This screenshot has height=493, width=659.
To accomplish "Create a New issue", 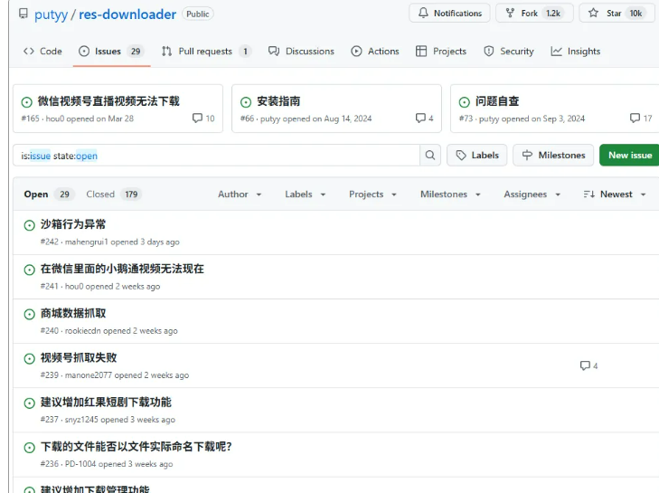I will 629,156.
